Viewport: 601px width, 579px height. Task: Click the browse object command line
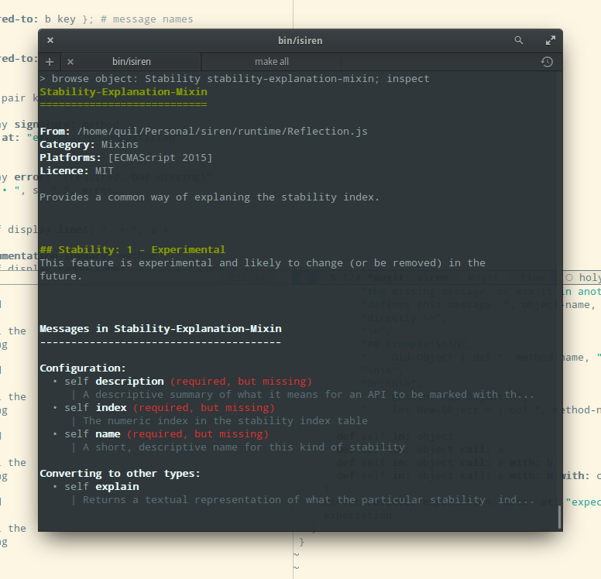(235, 79)
